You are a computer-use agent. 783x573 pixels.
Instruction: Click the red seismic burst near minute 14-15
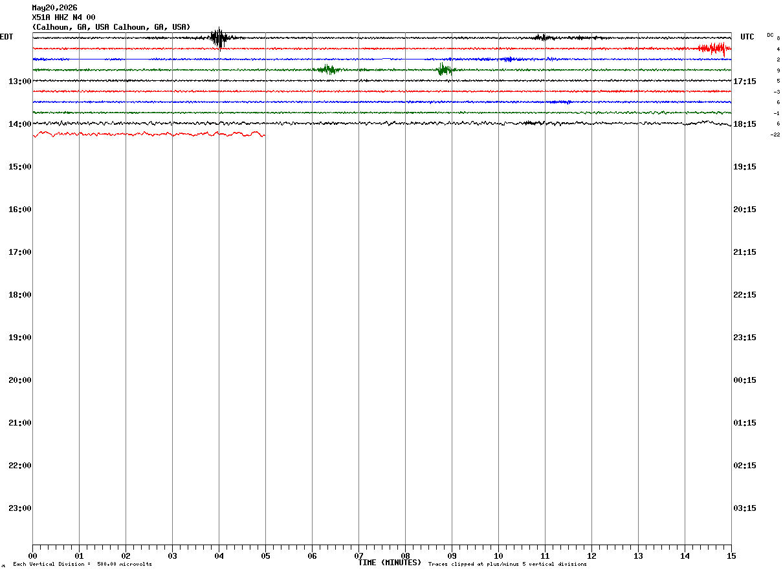click(714, 49)
